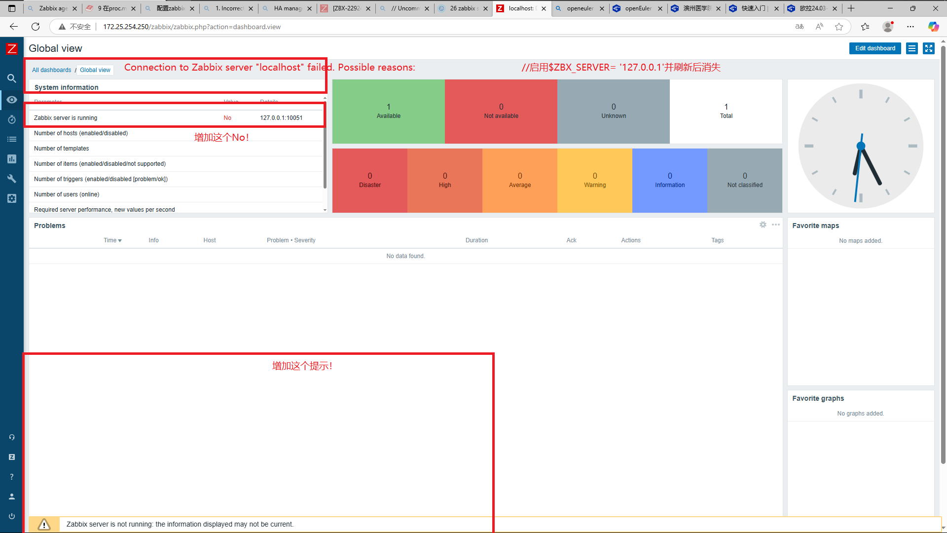Click the analog clock widget

coord(861,146)
